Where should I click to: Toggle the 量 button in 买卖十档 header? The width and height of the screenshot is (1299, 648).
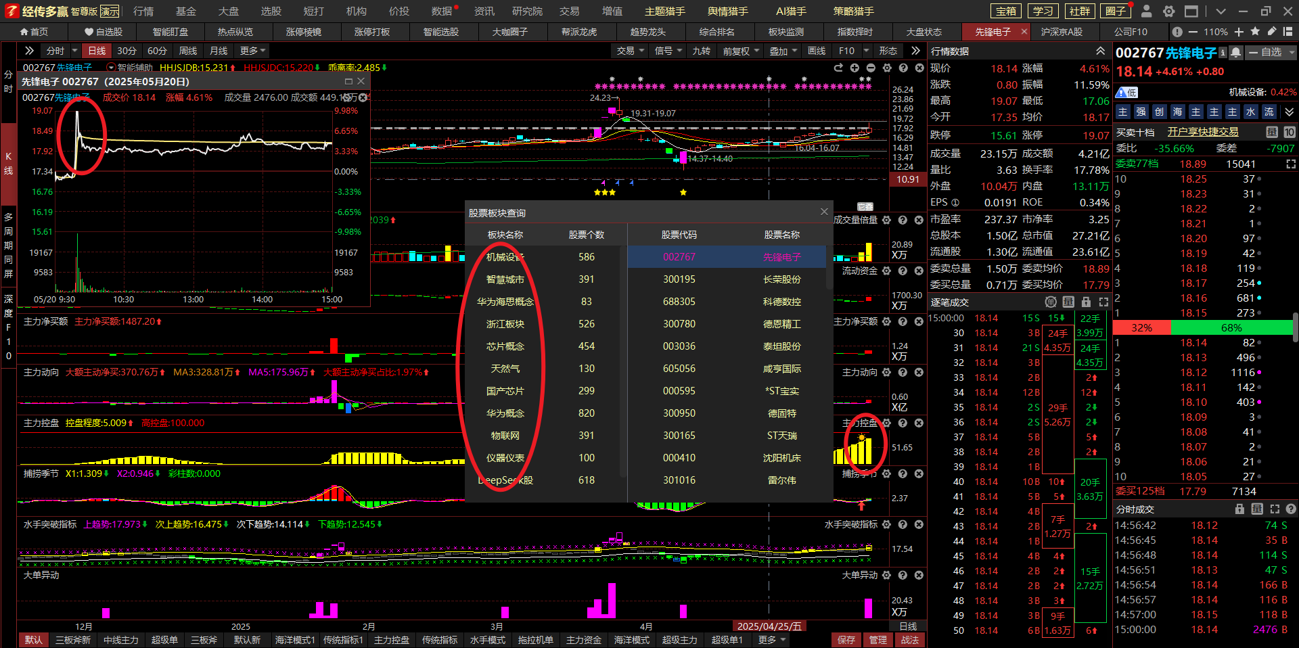[1272, 132]
